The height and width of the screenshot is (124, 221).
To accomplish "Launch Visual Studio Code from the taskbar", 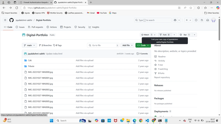I will (147, 121).
